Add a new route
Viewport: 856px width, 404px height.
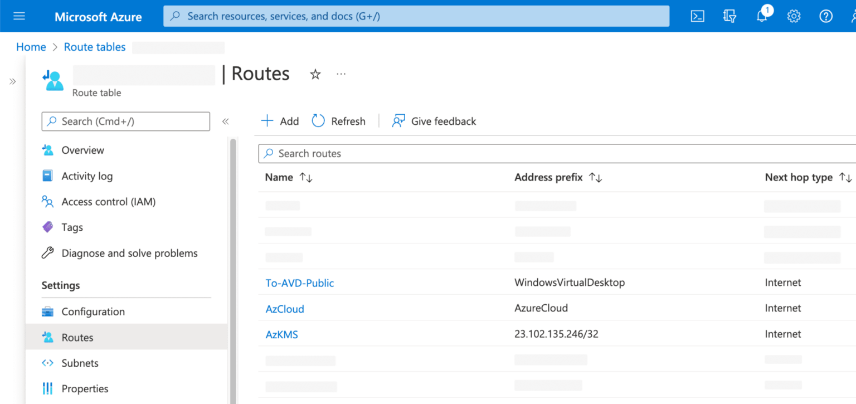tap(280, 121)
